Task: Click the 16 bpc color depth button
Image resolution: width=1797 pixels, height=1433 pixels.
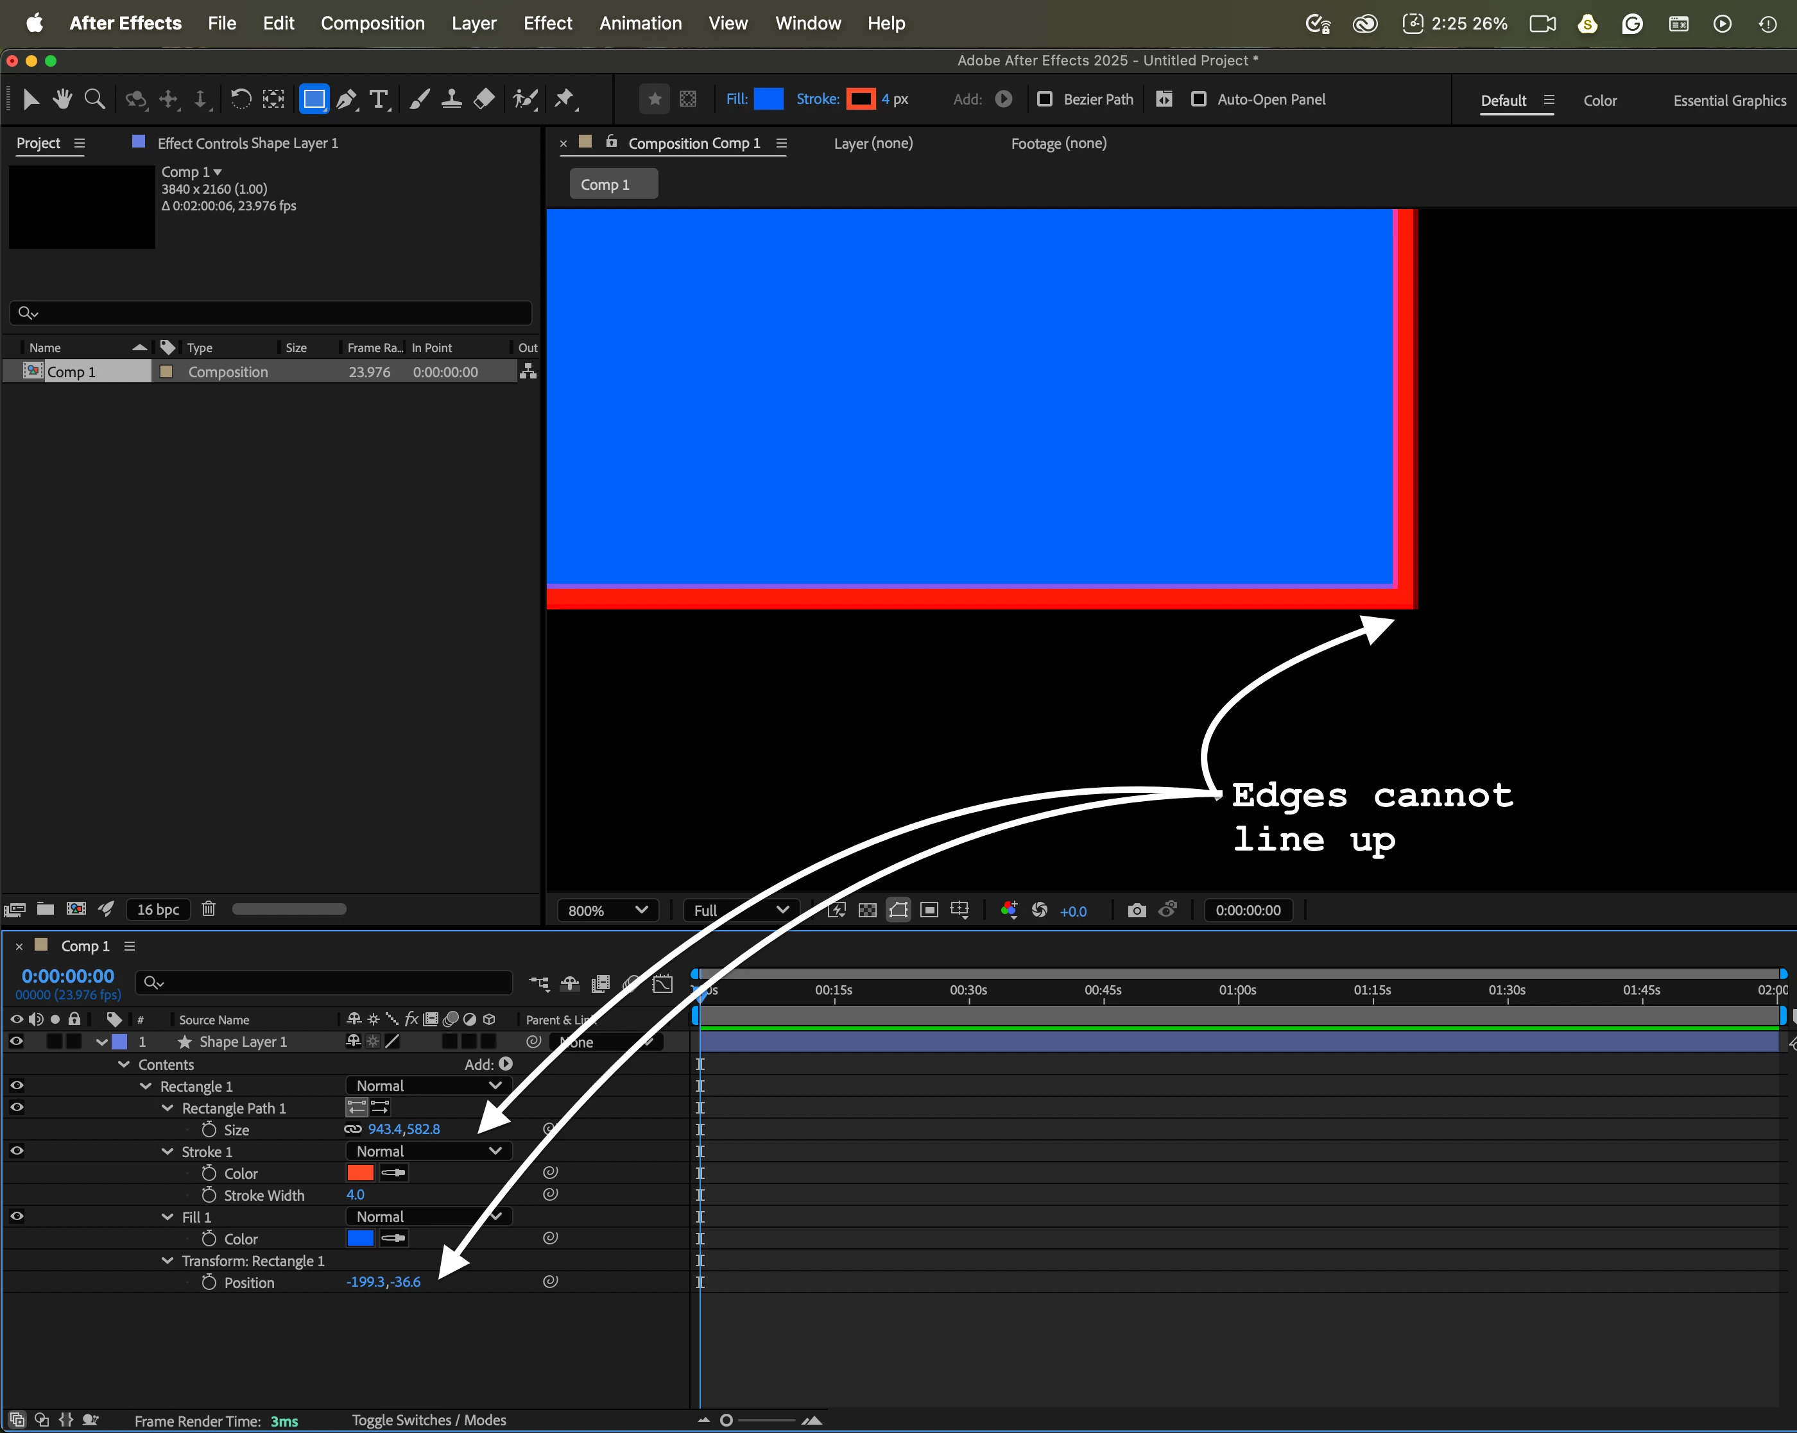Action: 157,909
